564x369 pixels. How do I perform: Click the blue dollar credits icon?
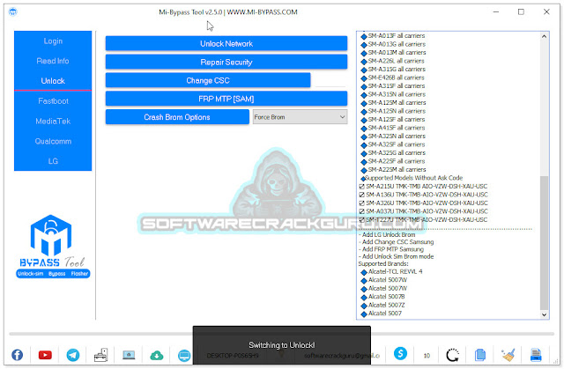click(400, 353)
